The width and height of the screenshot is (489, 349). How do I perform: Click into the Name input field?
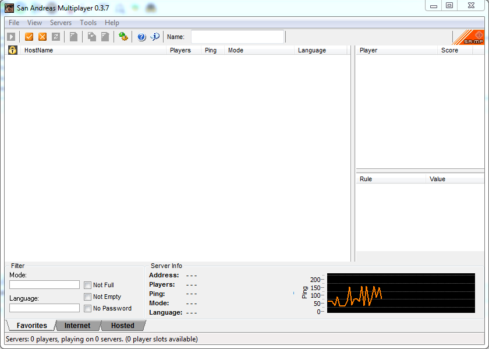[x=238, y=37]
